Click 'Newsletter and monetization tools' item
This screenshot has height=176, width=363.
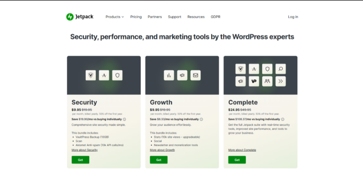[176, 145]
